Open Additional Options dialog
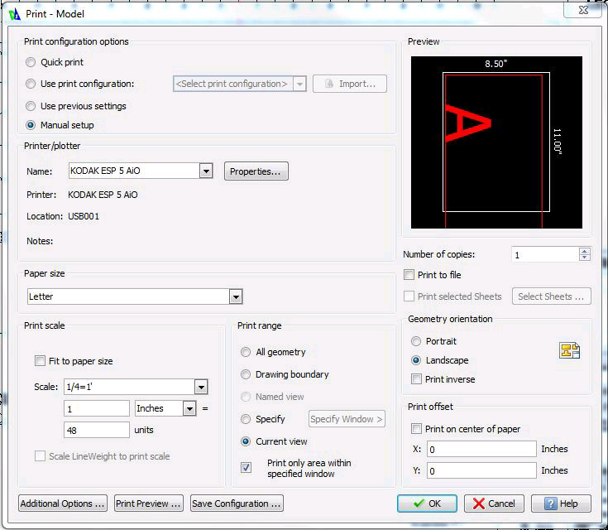608x530 pixels. pos(62,503)
